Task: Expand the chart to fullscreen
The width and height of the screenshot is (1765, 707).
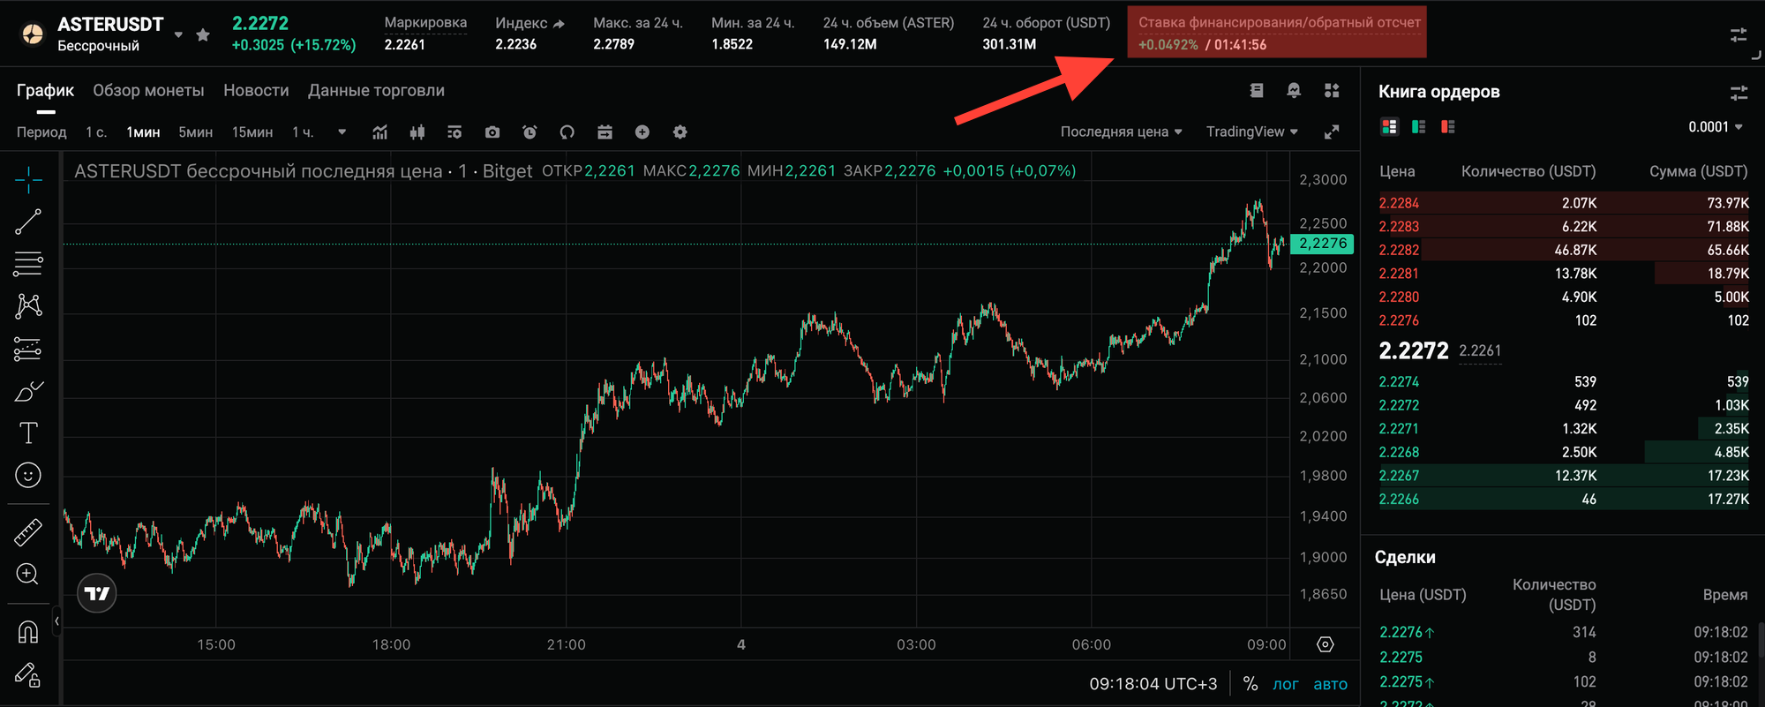Action: (x=1332, y=132)
